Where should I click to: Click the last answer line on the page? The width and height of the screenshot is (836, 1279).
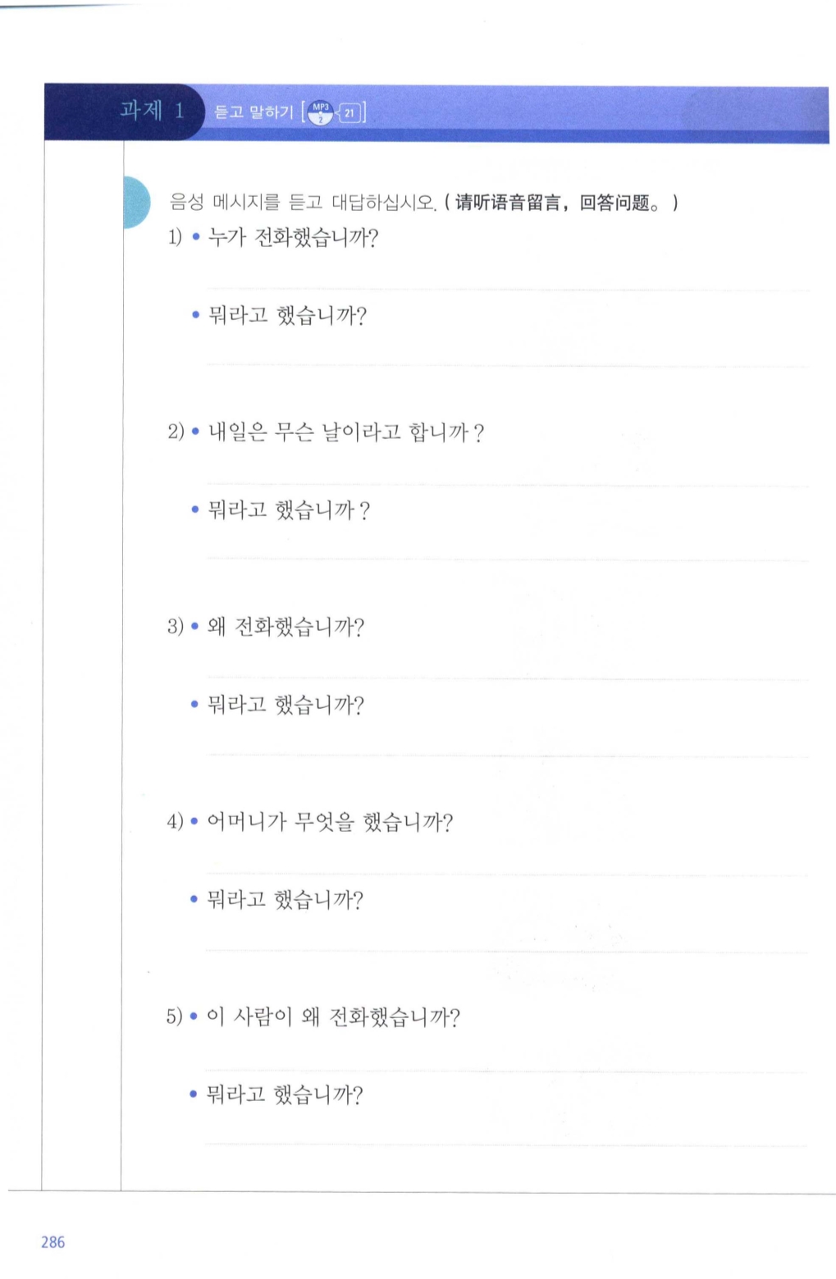coord(506,1144)
